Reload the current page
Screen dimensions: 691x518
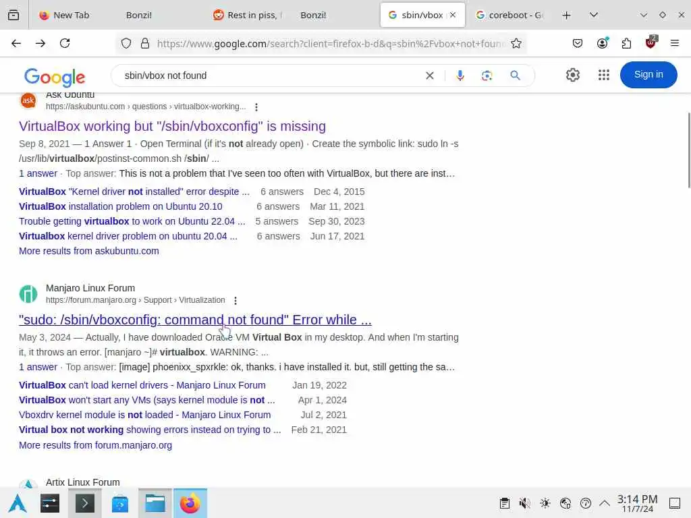pos(65,43)
